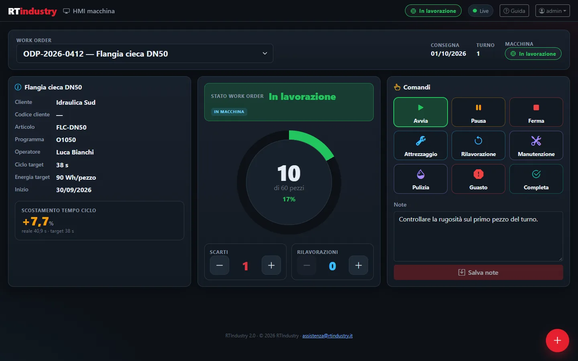Click the header In lavorazione status badge

[433, 11]
